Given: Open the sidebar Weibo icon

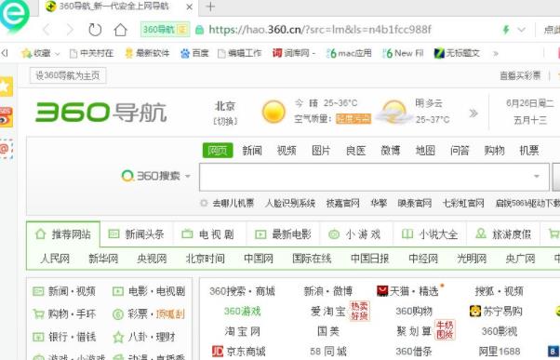Looking at the screenshot, I should (7, 117).
